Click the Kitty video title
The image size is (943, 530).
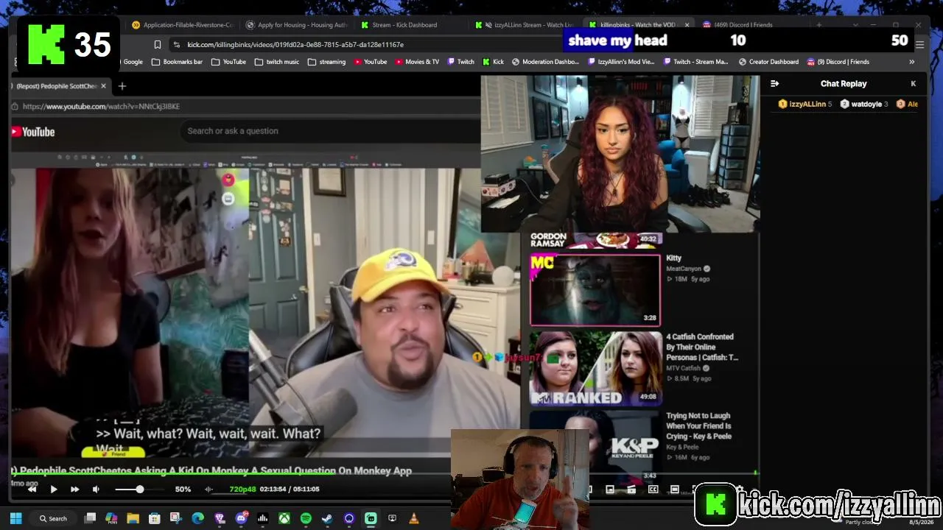coord(673,258)
